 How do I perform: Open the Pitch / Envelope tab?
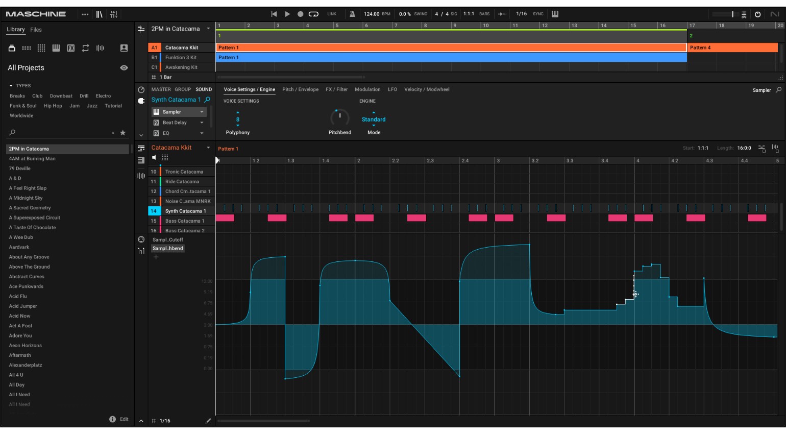tap(300, 89)
